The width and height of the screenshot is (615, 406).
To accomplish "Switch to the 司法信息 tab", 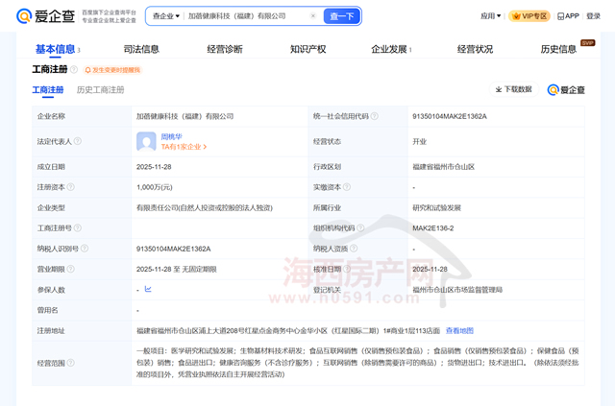I will (141, 49).
